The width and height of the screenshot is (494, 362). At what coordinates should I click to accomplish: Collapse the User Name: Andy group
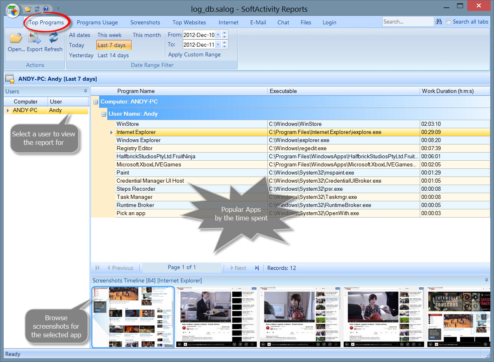pos(104,114)
